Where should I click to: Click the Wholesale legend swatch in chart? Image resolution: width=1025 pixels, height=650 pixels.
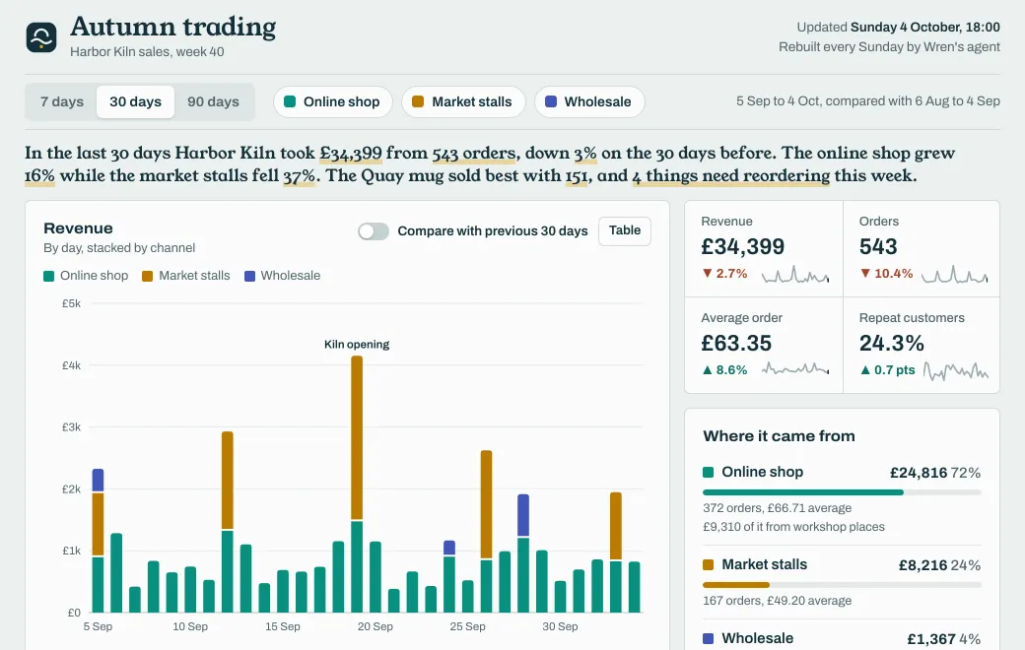coord(249,277)
